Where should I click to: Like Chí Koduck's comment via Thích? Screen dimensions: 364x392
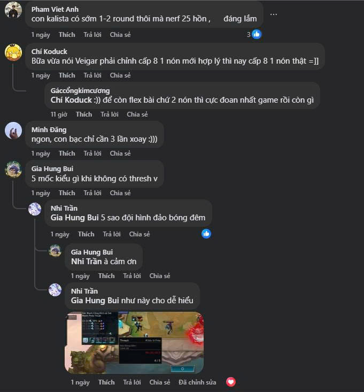pos(67,75)
